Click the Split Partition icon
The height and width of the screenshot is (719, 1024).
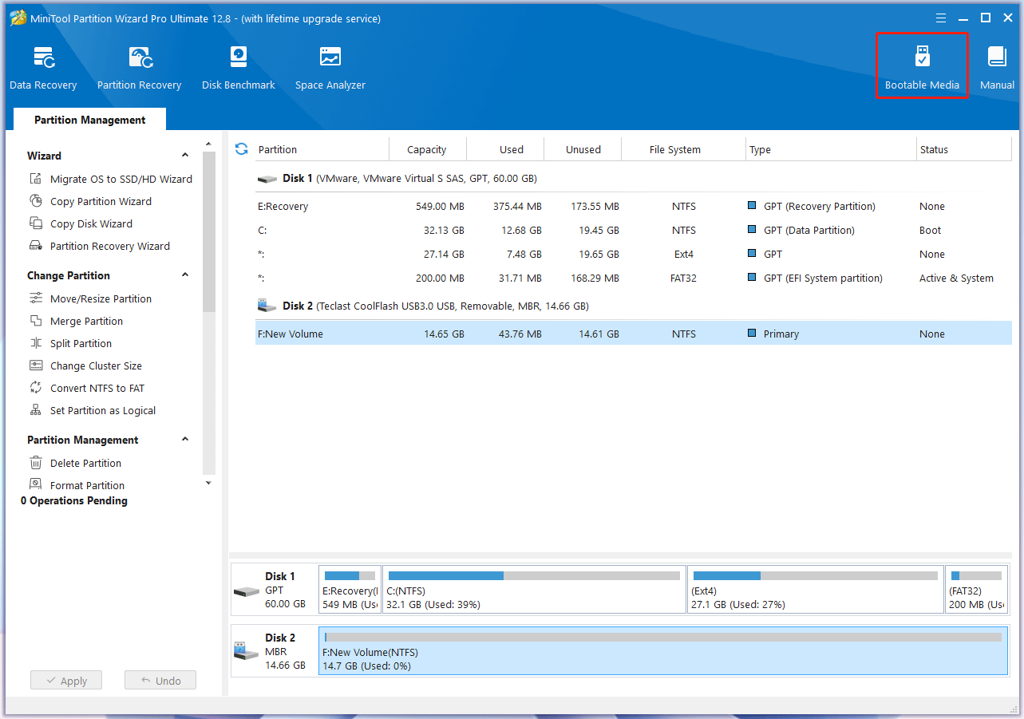(x=36, y=343)
